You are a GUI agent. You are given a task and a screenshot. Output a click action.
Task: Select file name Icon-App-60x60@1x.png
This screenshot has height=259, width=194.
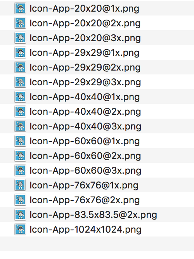pos(85,141)
